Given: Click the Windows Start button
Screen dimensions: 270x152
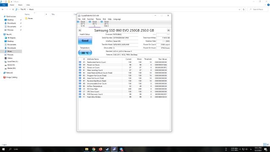Looking at the screenshot, I should click(x=3, y=149).
